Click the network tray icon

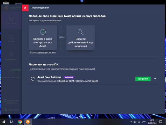[139, 122]
